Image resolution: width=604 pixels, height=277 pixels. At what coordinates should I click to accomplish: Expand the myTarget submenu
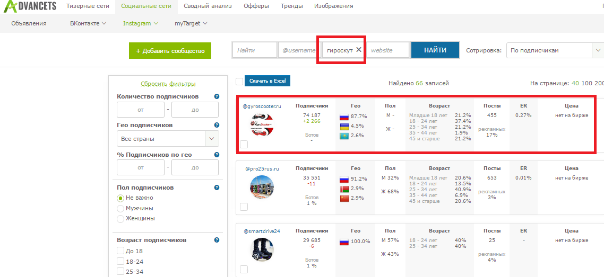[x=191, y=23]
